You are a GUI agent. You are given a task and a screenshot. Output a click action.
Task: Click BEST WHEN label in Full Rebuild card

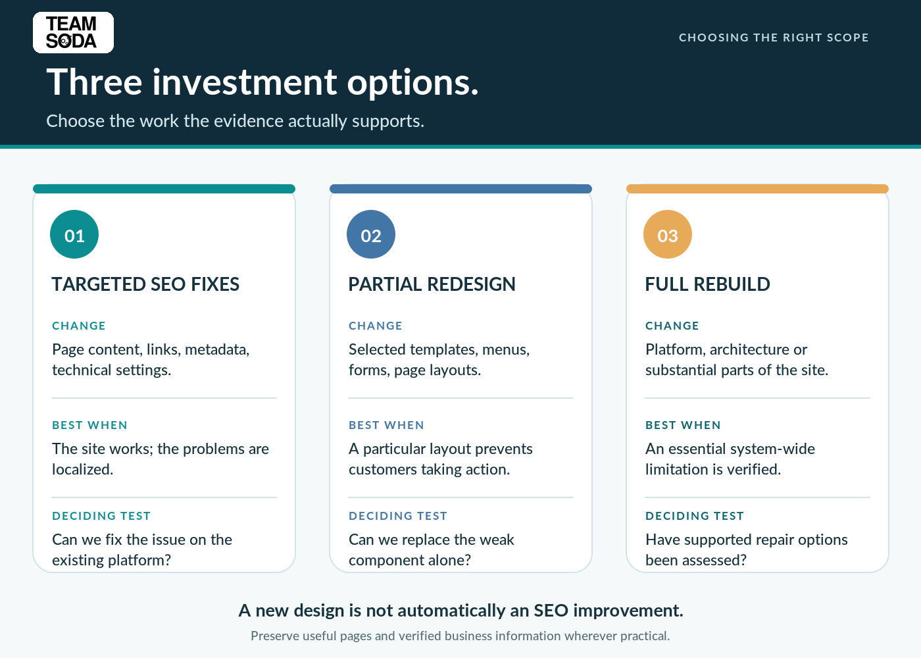point(683,425)
